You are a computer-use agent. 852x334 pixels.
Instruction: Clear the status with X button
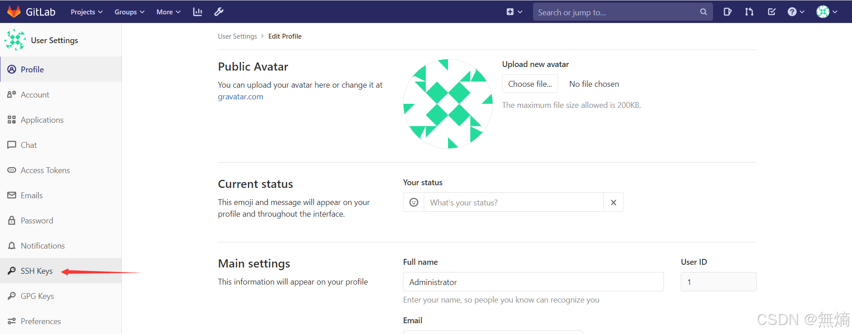[614, 202]
